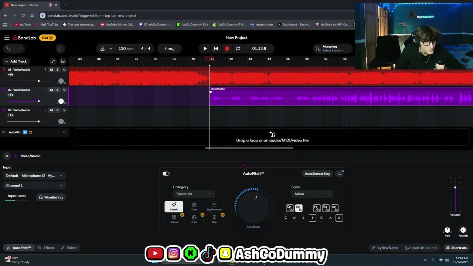
Task: Add Fx to track 03
Action: pyautogui.click(x=10, y=115)
